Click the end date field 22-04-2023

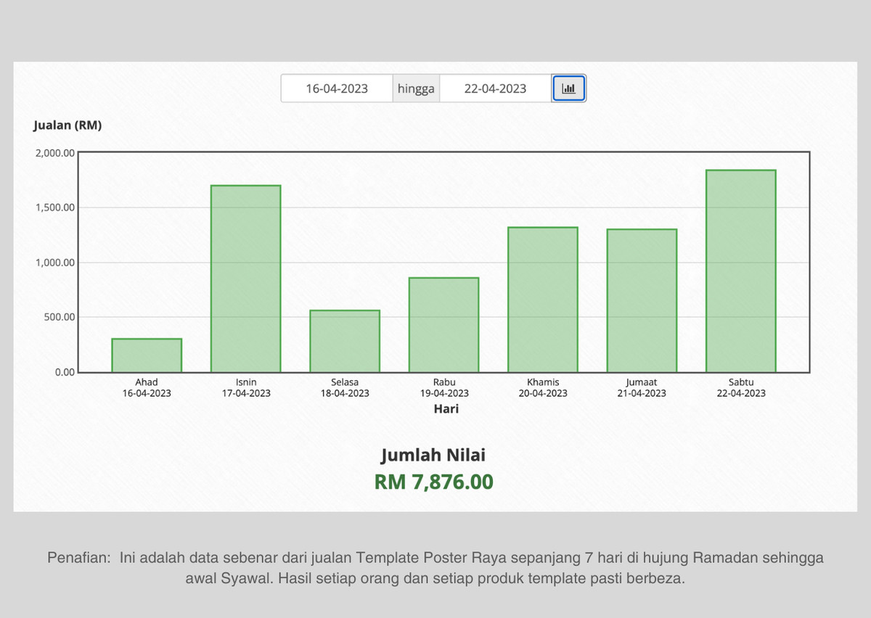pyautogui.click(x=495, y=88)
